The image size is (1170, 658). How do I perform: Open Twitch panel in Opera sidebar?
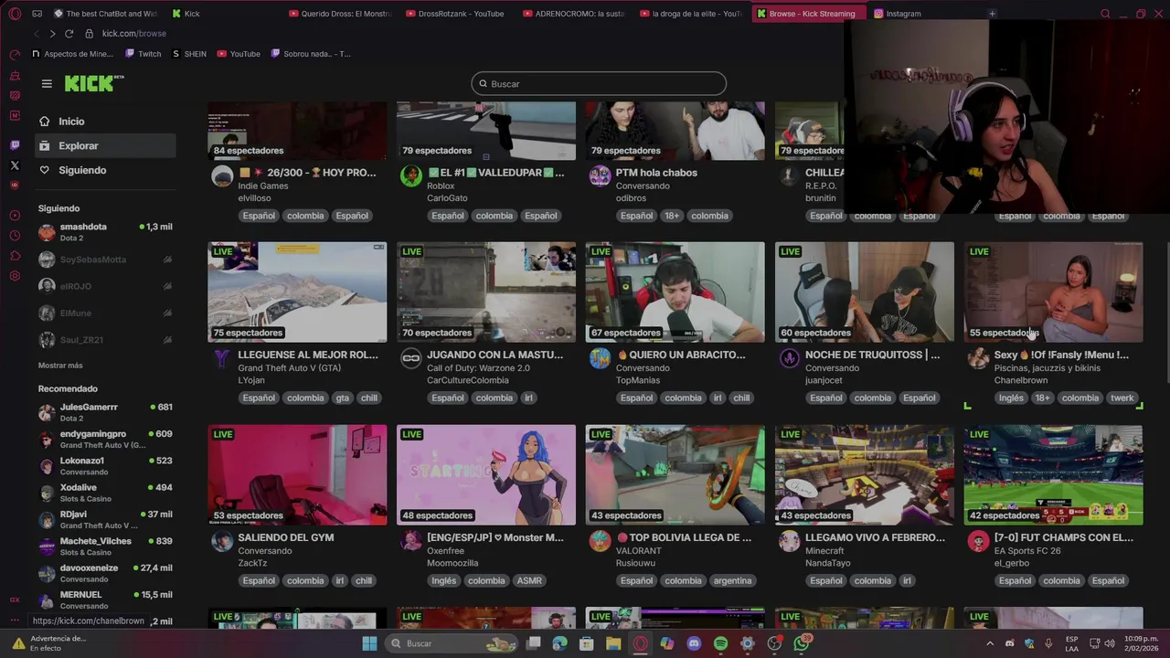pos(15,145)
